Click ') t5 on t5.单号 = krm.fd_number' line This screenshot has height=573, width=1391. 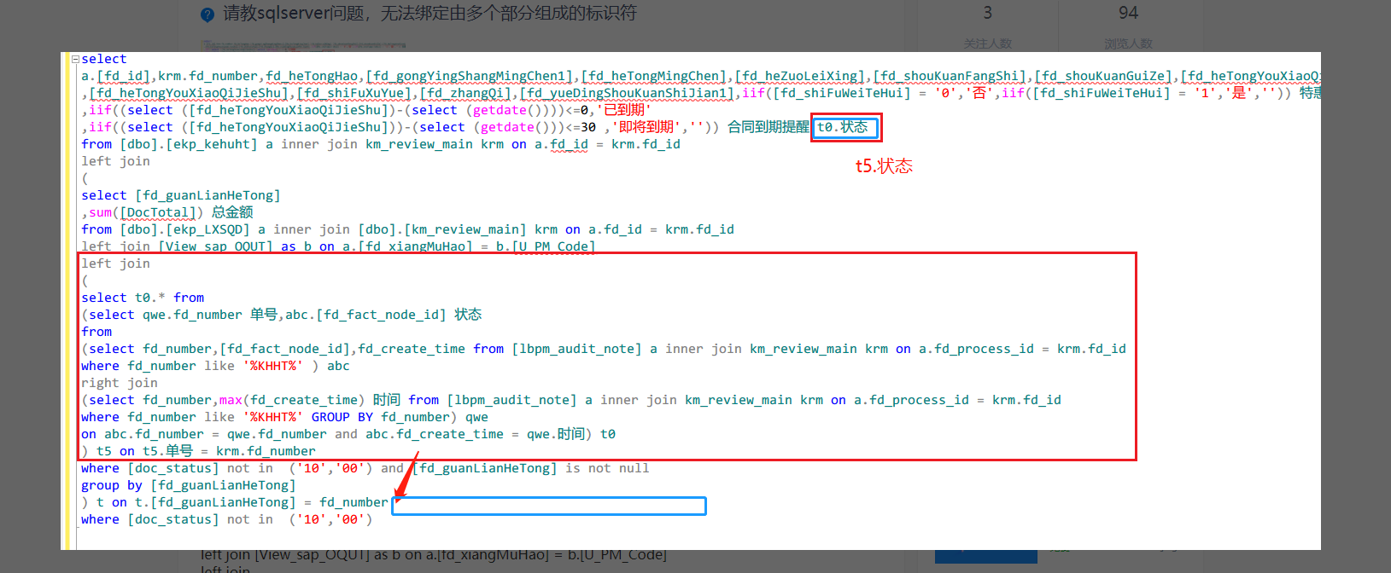tap(198, 451)
